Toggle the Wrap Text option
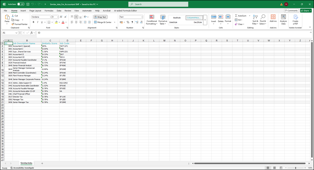Screen dimensions: 314x170 coord(100,17)
